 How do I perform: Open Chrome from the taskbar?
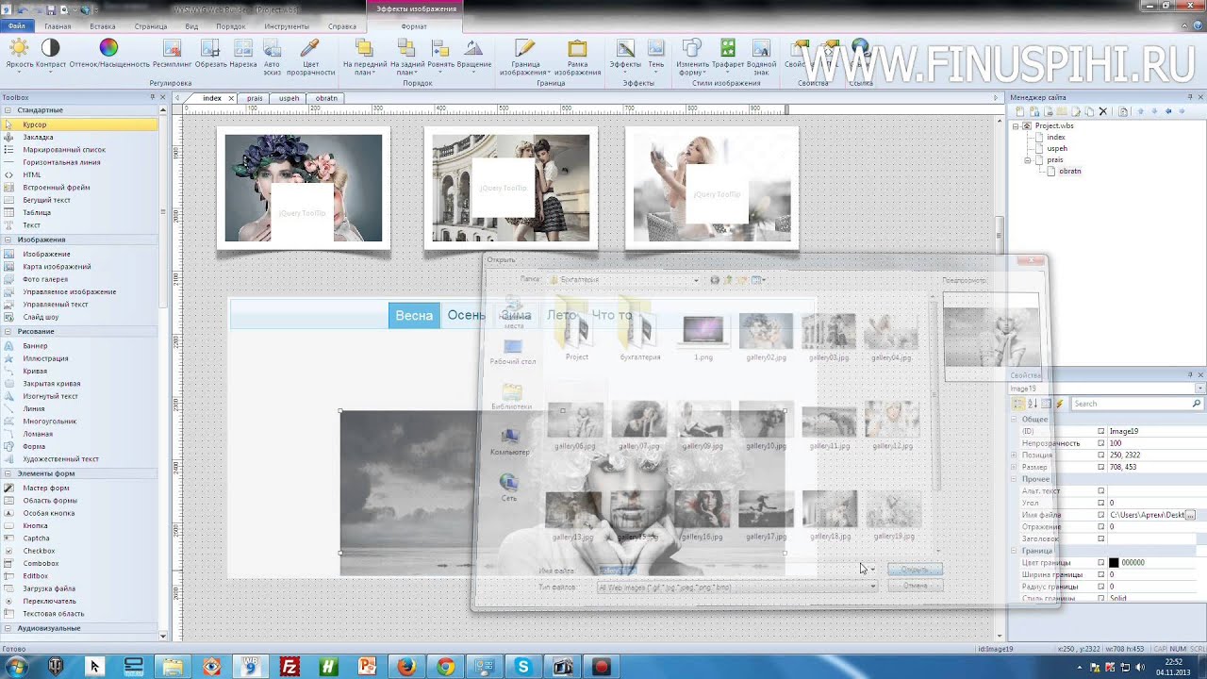tap(446, 667)
